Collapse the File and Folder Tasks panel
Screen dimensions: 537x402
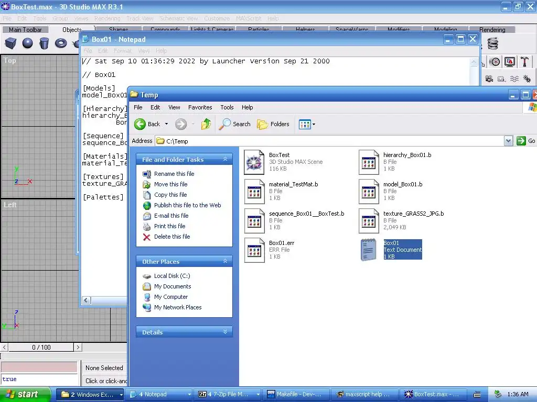[225, 159]
